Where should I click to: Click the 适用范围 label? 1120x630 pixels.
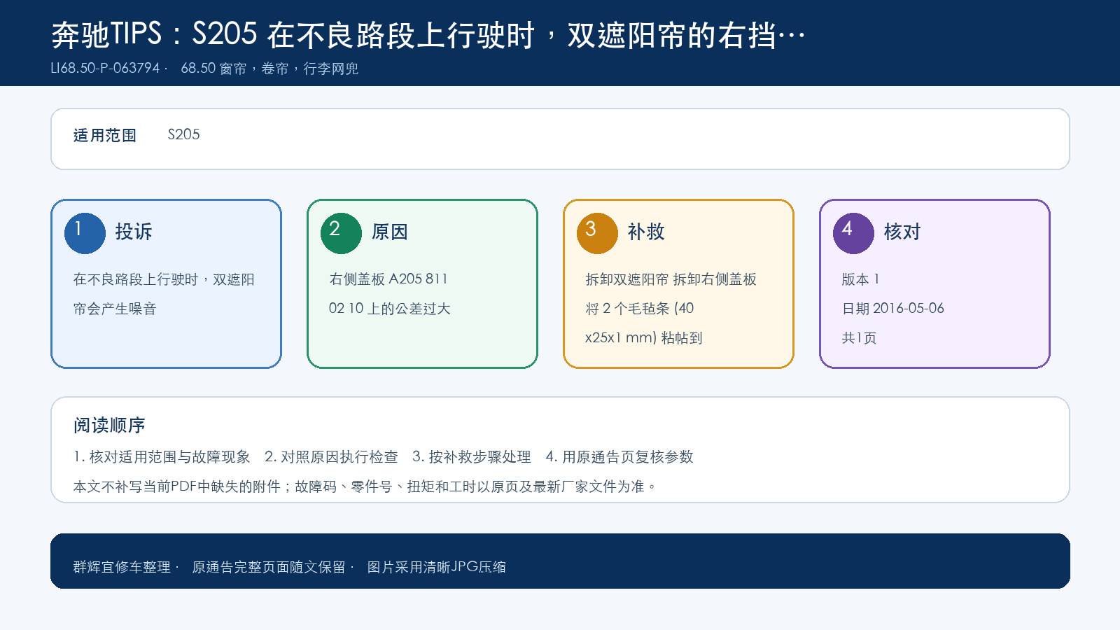[105, 135]
